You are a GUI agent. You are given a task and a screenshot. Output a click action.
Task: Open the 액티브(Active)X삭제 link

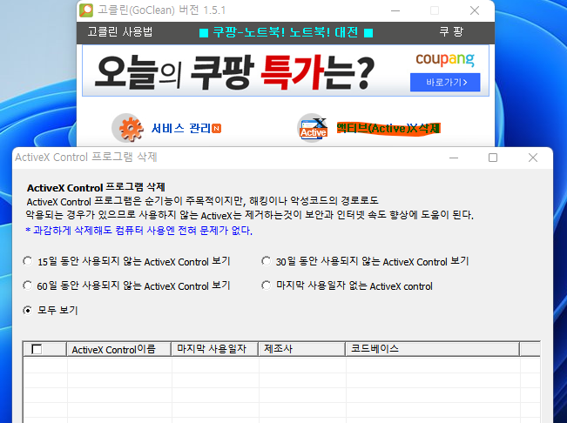[x=388, y=128]
